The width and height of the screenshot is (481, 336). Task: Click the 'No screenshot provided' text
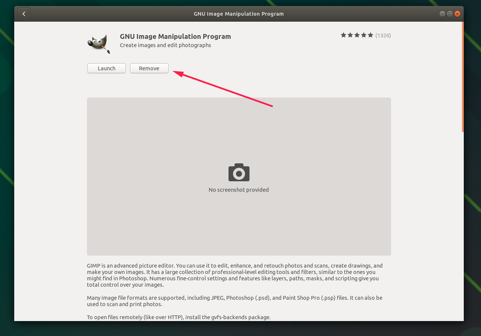[239, 190]
